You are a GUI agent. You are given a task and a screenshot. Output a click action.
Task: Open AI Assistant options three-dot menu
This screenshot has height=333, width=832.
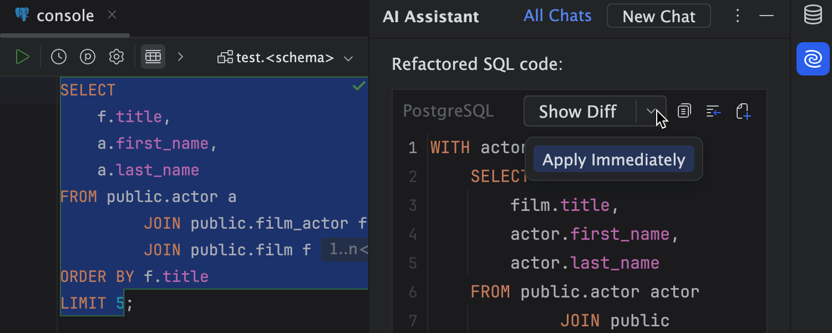coord(738,16)
